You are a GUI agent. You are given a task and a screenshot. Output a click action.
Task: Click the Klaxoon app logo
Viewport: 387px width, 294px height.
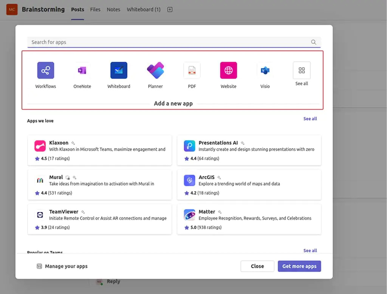click(x=40, y=145)
